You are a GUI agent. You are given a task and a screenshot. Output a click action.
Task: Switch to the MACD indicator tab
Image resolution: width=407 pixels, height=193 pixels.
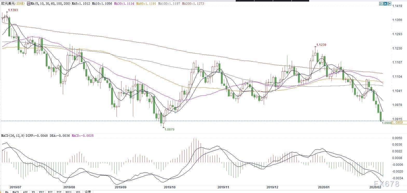pos(16,192)
